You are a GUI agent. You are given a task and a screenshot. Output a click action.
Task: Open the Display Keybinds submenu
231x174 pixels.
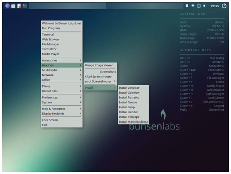pyautogui.click(x=62, y=113)
